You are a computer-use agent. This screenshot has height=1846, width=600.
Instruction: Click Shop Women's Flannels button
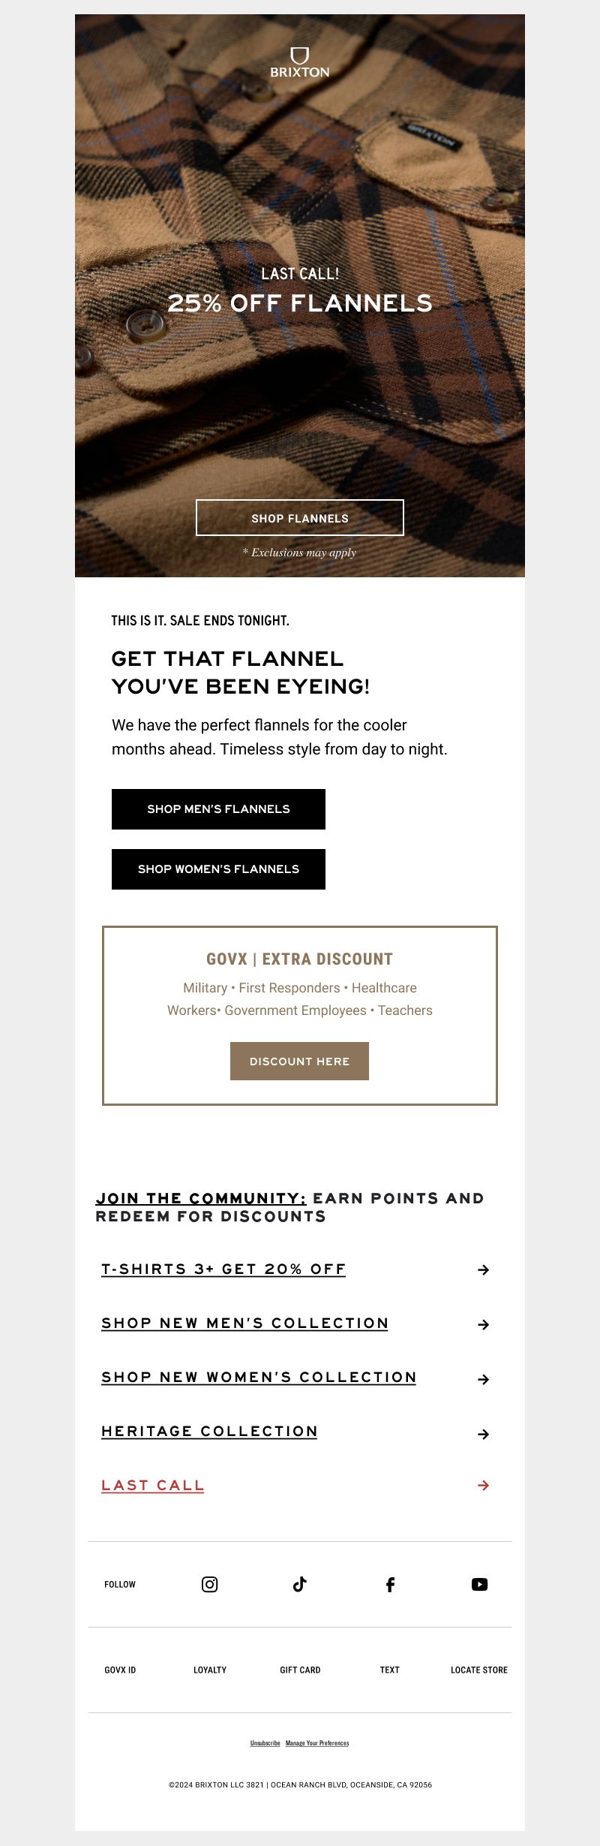(218, 869)
